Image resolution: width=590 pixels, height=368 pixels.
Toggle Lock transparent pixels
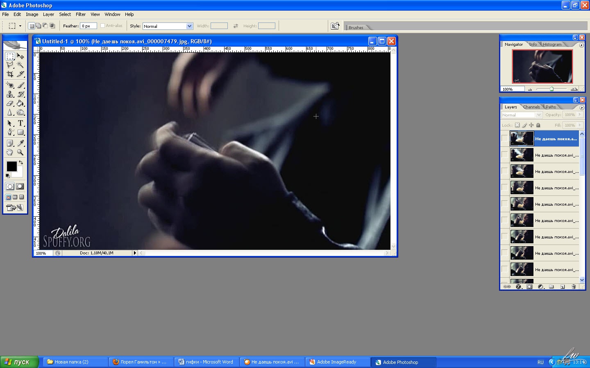(x=517, y=125)
